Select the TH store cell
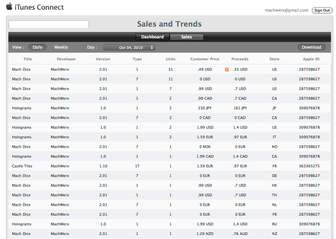The width and height of the screenshot is (336, 239). (275, 195)
